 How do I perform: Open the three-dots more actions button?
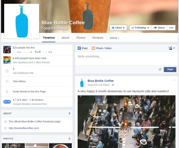tap(171, 28)
